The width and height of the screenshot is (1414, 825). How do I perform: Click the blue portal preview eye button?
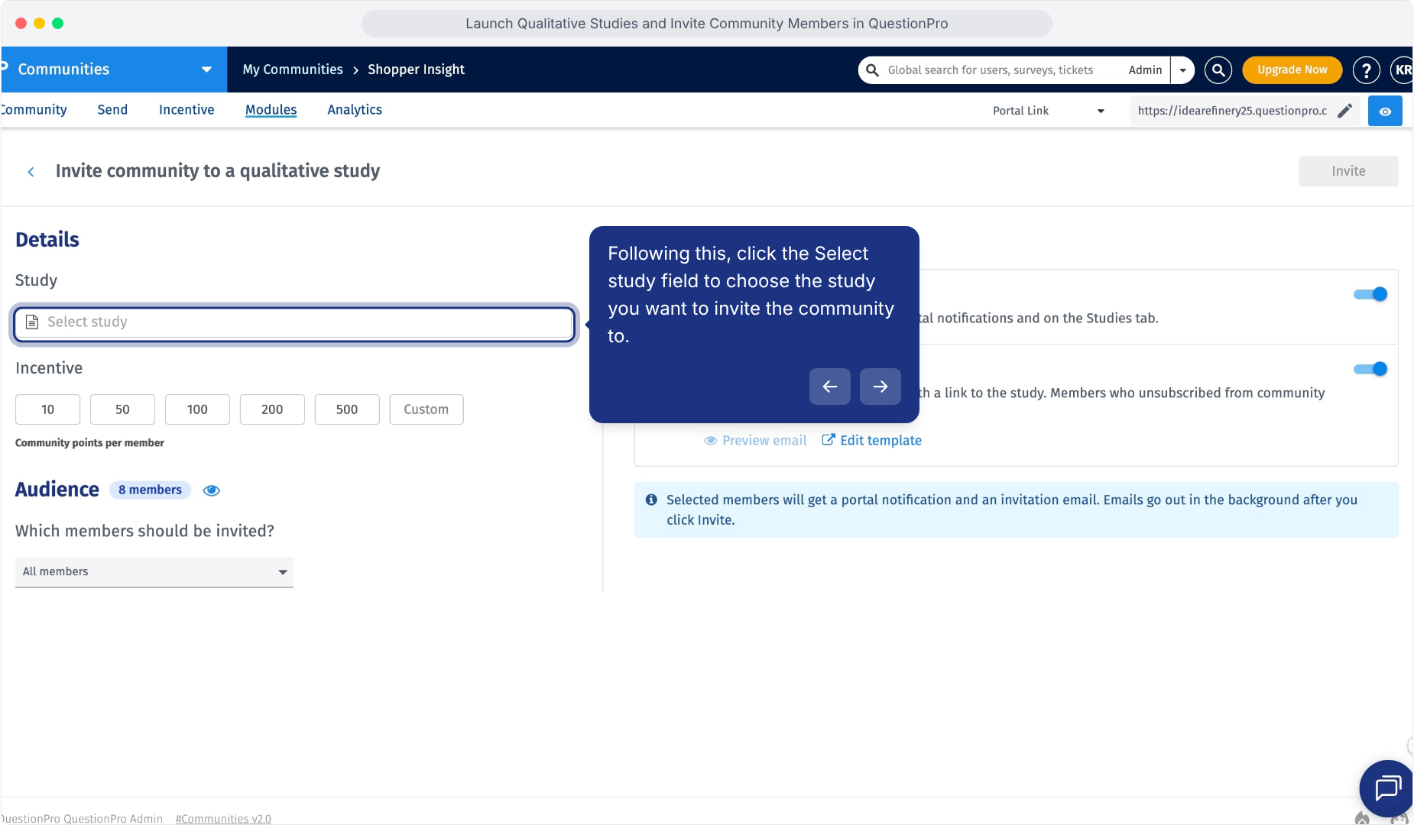1385,111
